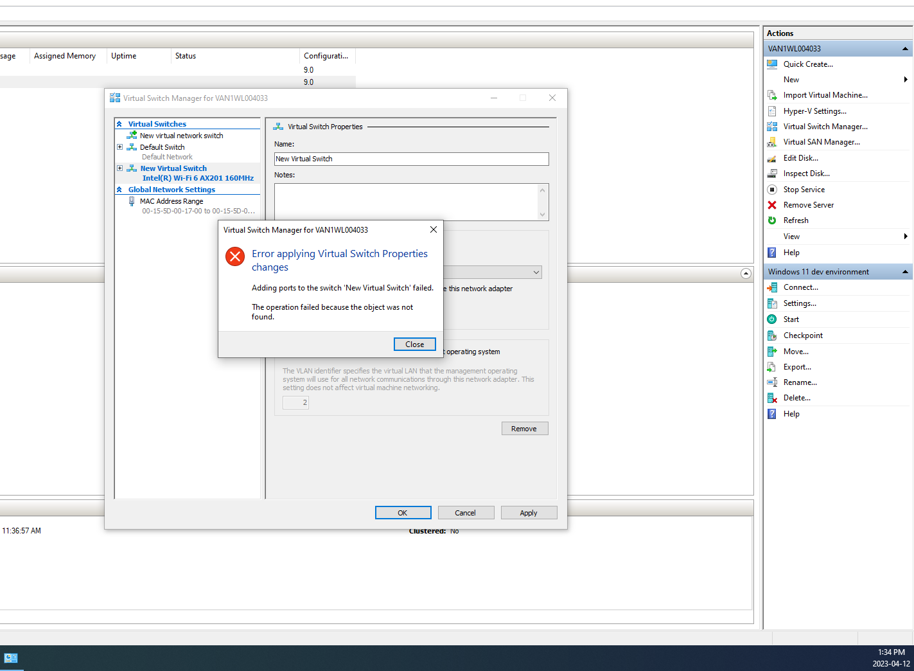This screenshot has width=914, height=671.
Task: Click OK in Virtual Switch Manager
Action: coord(403,513)
